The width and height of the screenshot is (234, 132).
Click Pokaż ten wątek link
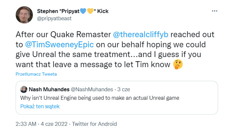click(x=40, y=106)
